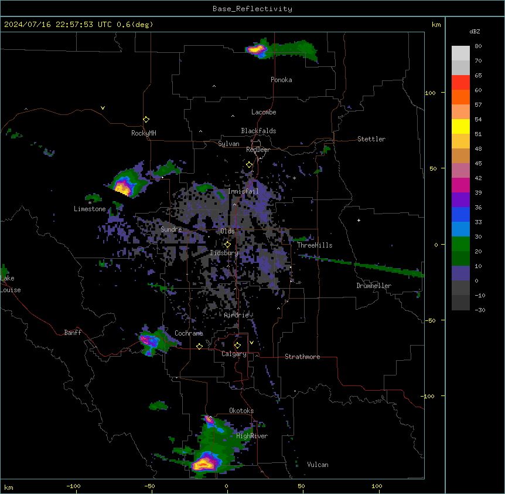Image resolution: width=505 pixels, height=494 pixels.
Task: Click the asterisk marker above Limestone
Action: pyautogui.click(x=90, y=203)
